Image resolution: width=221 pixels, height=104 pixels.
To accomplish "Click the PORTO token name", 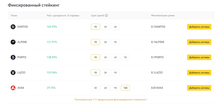I will pos(22,57).
